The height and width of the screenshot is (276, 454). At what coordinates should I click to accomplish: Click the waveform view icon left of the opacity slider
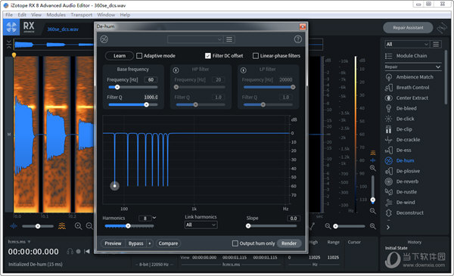14,226
